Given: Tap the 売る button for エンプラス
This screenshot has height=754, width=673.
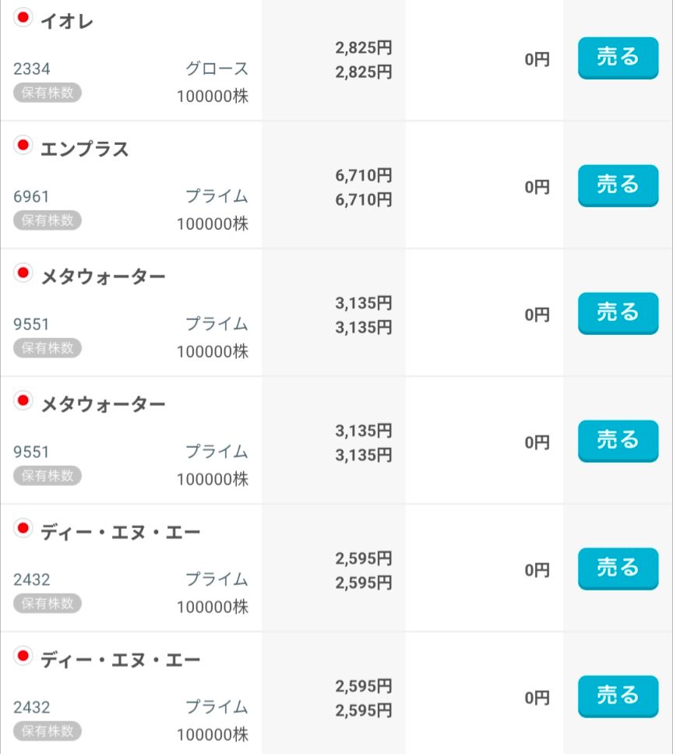Looking at the screenshot, I should (618, 185).
